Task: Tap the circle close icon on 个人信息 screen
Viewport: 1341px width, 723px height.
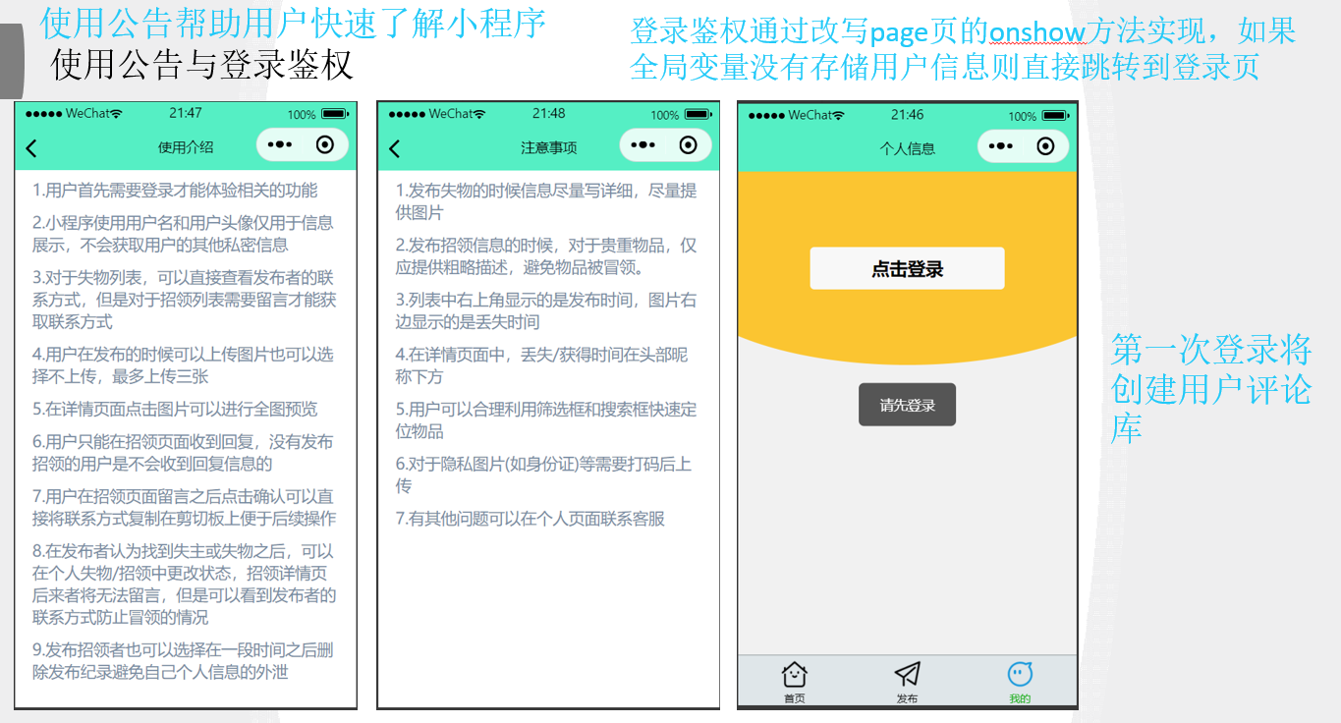Action: (x=1046, y=146)
